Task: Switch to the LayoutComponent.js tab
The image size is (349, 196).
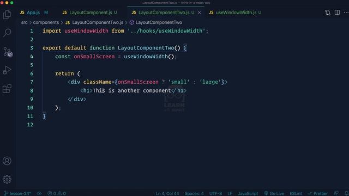Action: click(90, 13)
